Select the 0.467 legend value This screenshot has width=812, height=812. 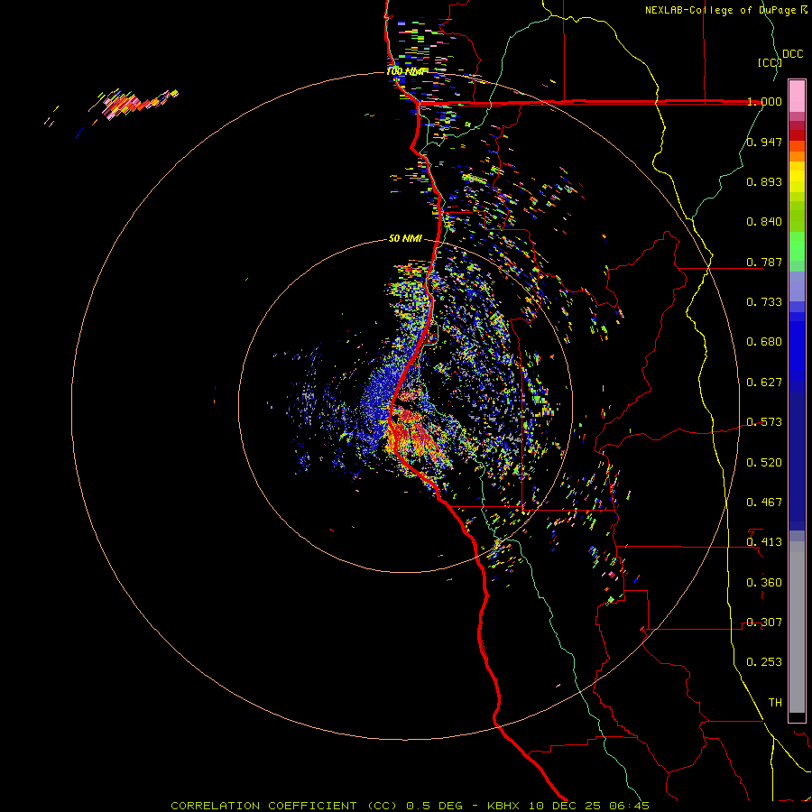coord(764,503)
